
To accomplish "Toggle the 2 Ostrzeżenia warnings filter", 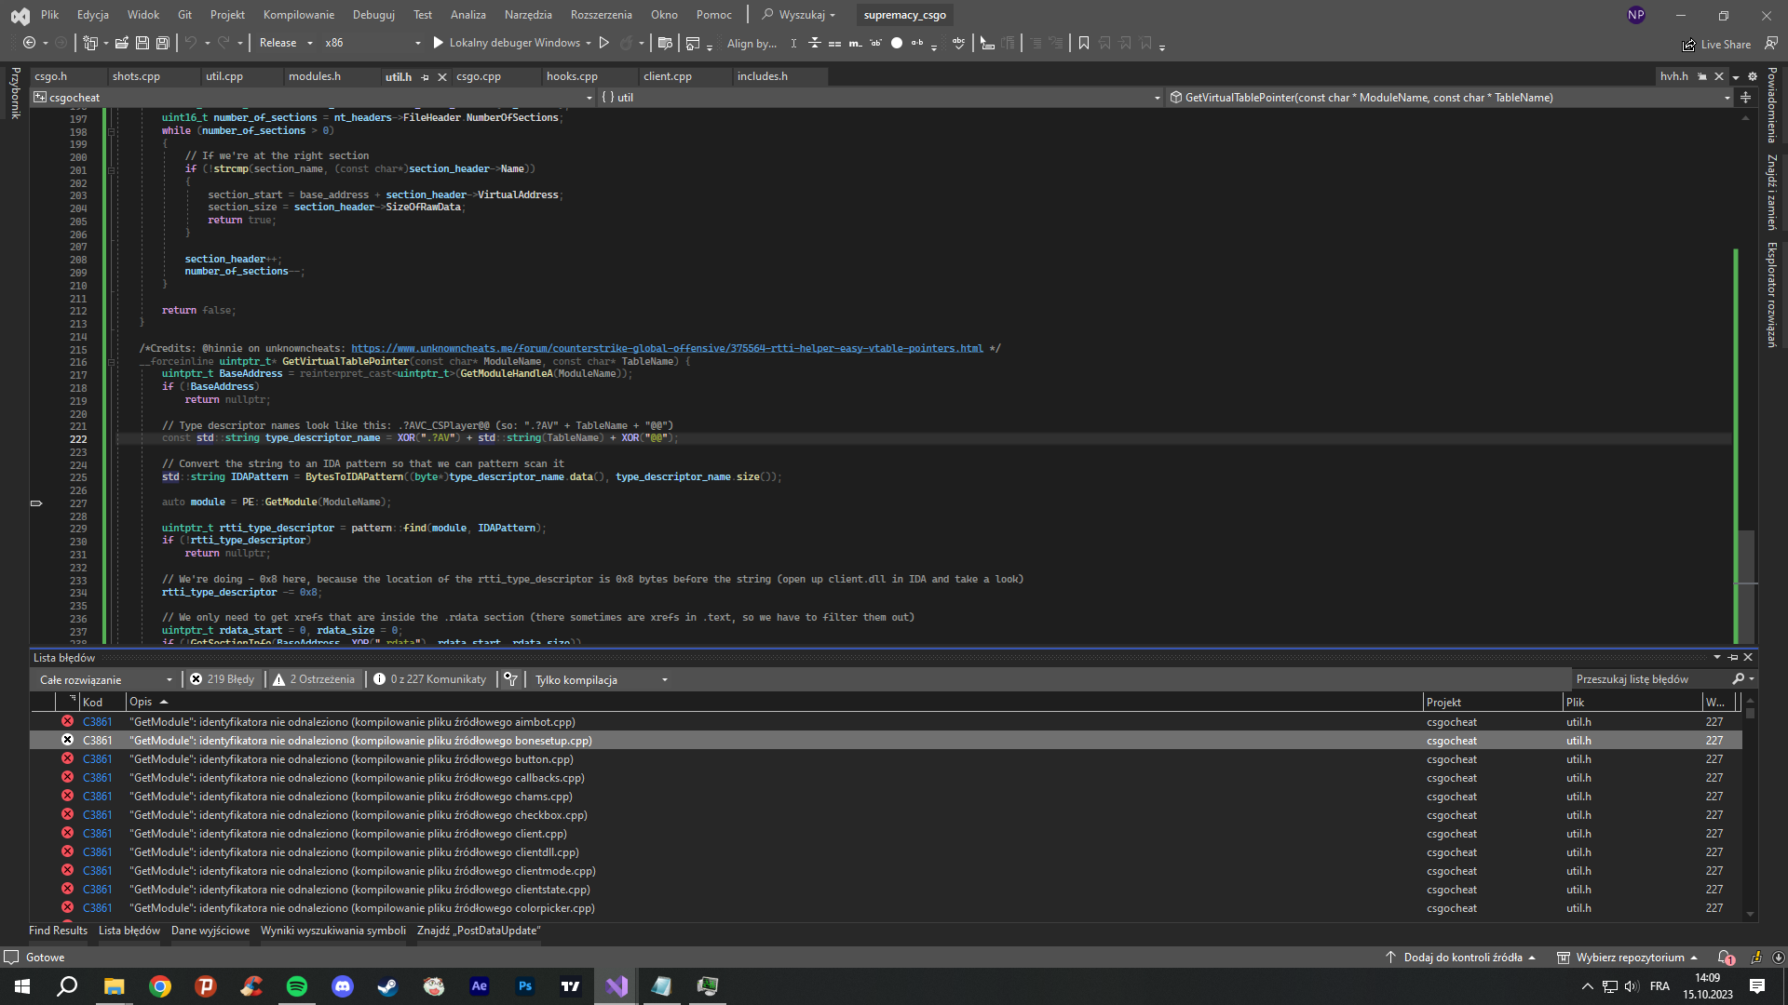I will pos(313,679).
